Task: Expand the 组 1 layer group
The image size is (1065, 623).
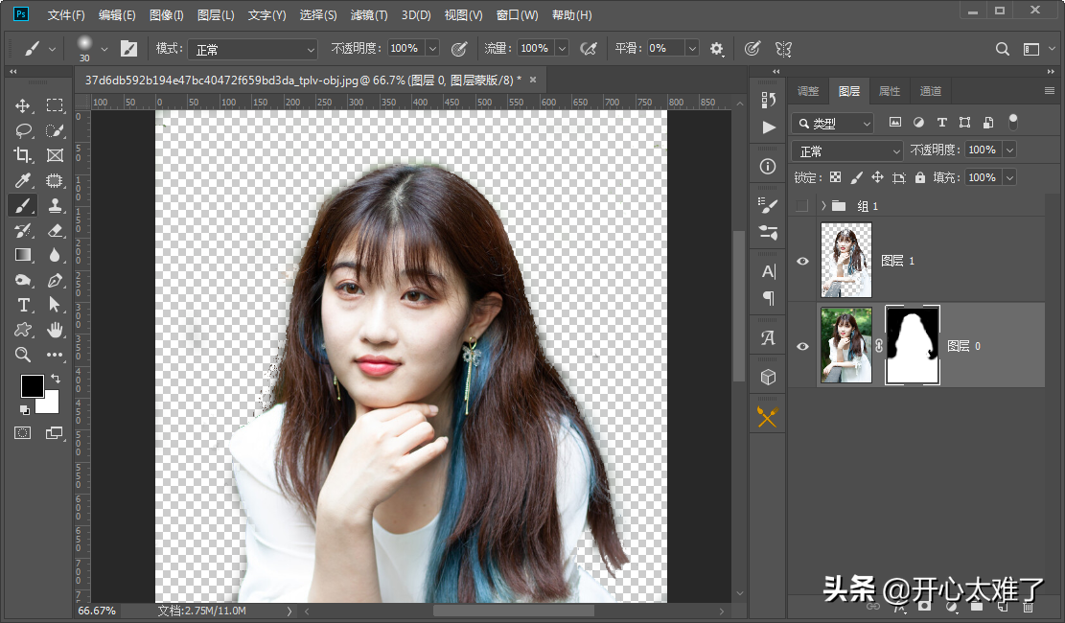Action: pos(823,206)
